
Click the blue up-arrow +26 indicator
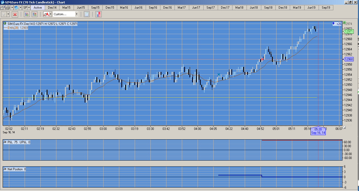point(336,24)
